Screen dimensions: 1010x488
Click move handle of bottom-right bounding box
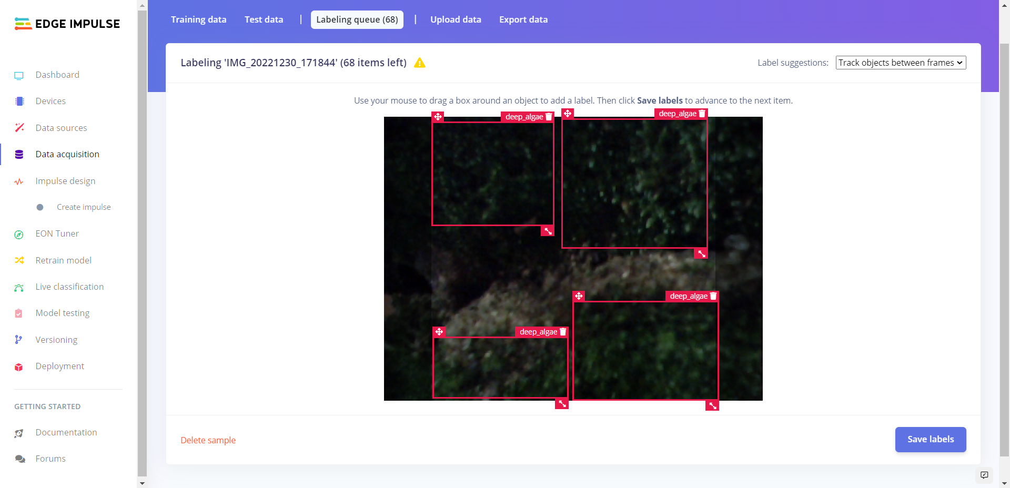(579, 296)
